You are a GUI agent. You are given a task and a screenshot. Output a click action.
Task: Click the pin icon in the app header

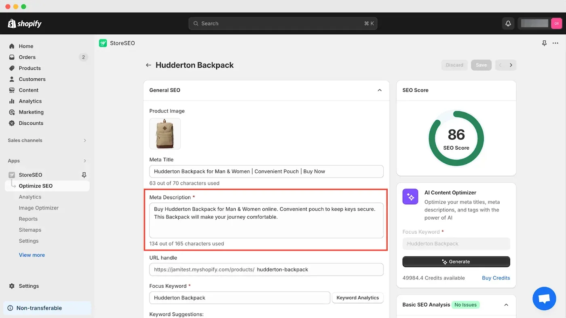[544, 43]
